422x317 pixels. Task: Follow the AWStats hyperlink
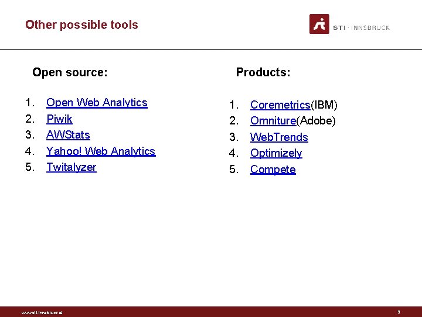click(x=68, y=135)
